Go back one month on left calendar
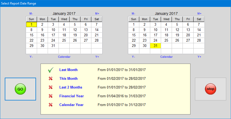231x119 pixels. [x=31, y=14]
